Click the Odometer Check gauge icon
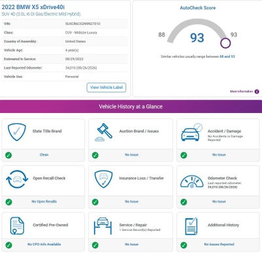The width and height of the screenshot is (262, 254). (x=192, y=182)
